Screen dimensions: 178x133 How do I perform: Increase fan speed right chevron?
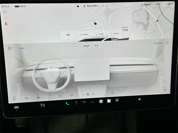pyautogui.click(x=102, y=93)
